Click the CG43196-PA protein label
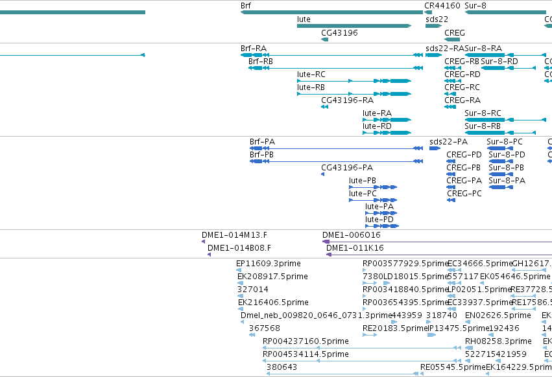This screenshot has height=377, width=552. click(347, 168)
